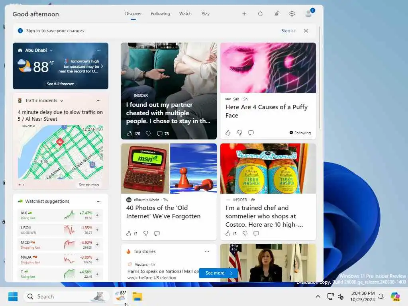Open the See full forecast link

tap(61, 84)
